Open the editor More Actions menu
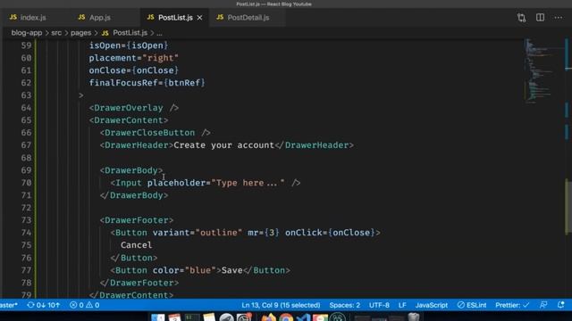 coord(558,18)
